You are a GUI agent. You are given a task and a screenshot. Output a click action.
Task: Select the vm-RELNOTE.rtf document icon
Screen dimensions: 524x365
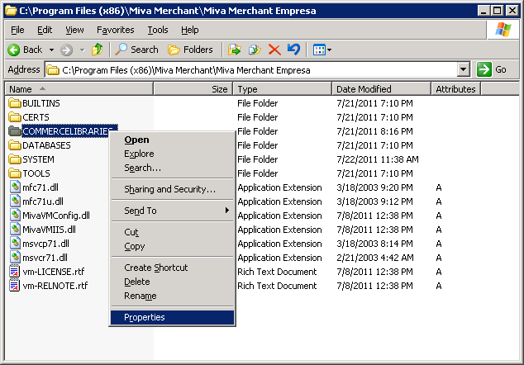coord(14,285)
